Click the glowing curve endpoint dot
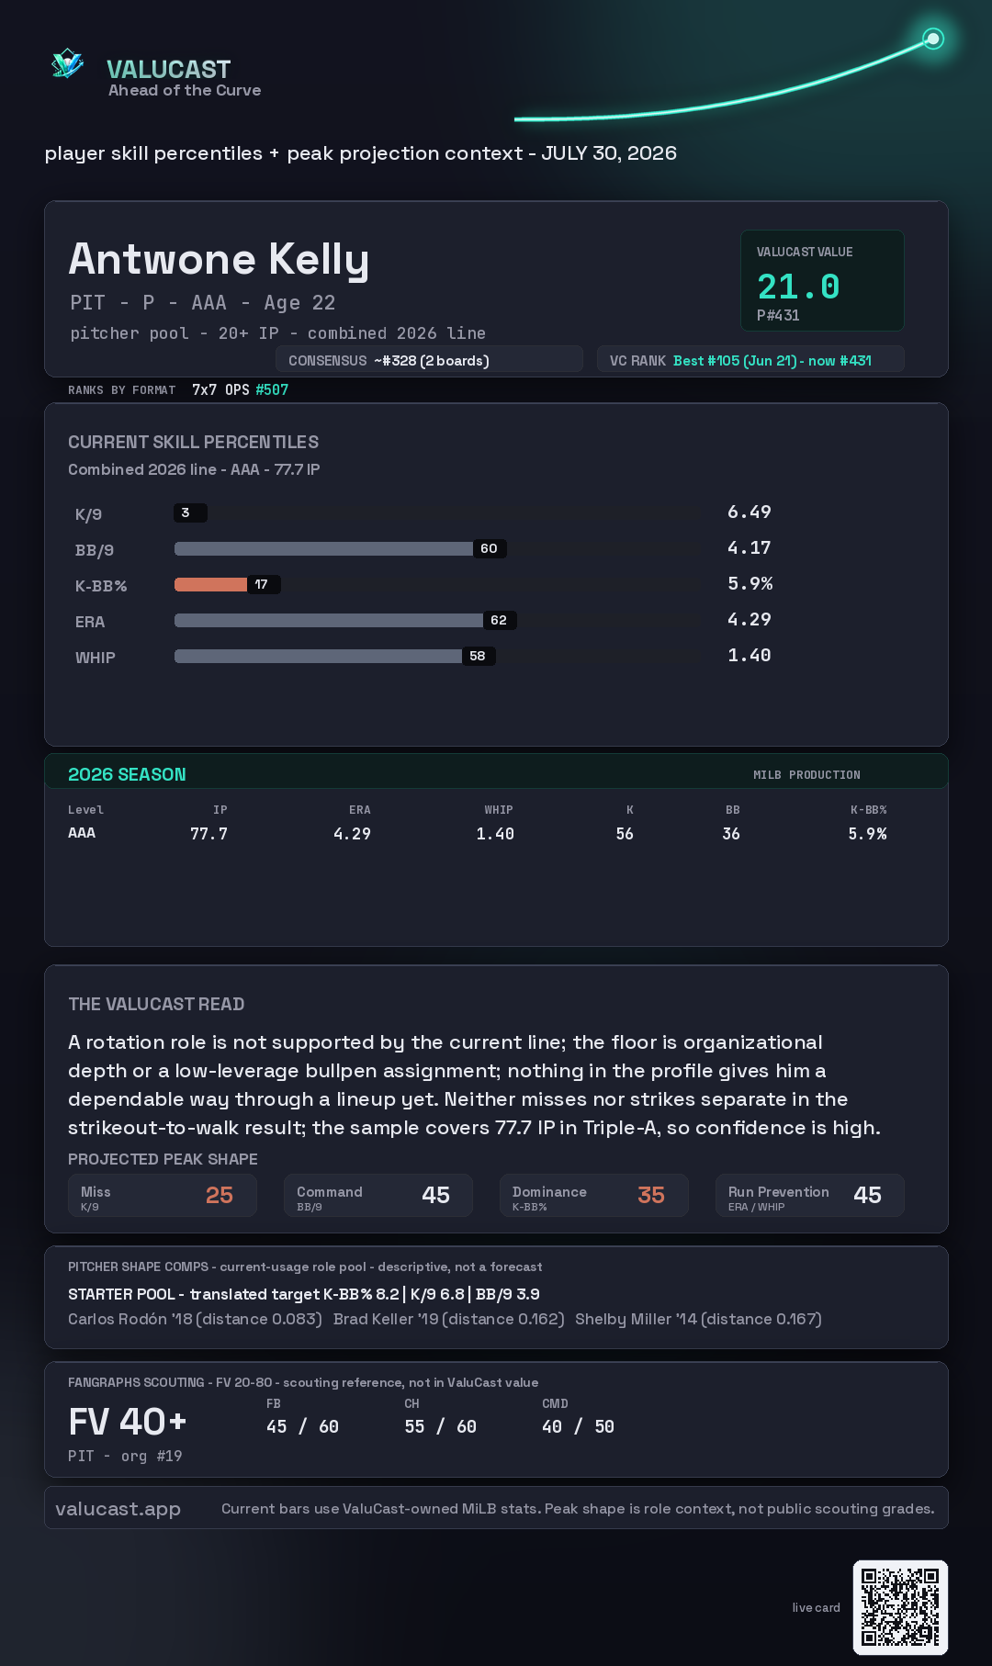 point(933,39)
